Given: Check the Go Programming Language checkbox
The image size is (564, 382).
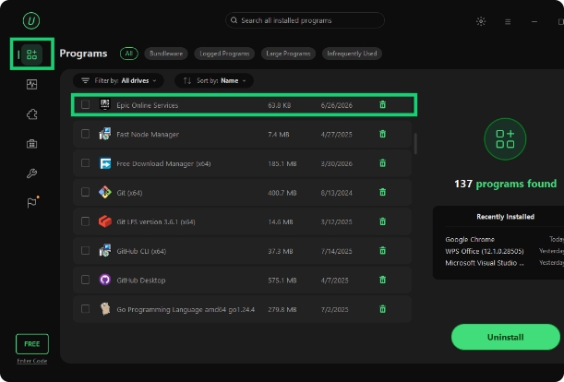Looking at the screenshot, I should [85, 308].
